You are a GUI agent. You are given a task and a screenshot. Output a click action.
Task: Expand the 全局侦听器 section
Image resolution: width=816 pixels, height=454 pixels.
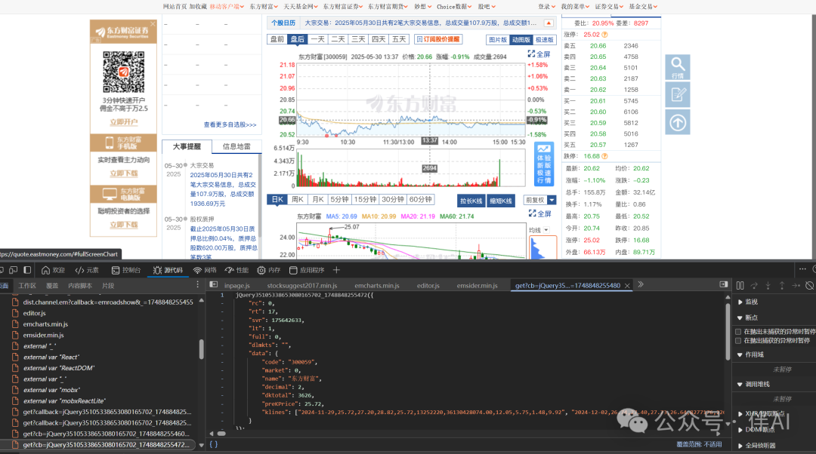(x=756, y=446)
